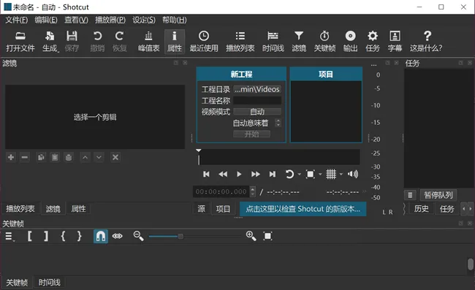Click the play button in player
Viewport: 475px width, 290px height.
[239, 174]
